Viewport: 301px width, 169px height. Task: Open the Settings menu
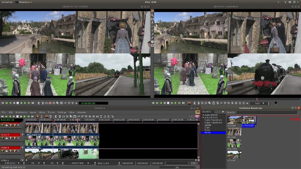62,112
